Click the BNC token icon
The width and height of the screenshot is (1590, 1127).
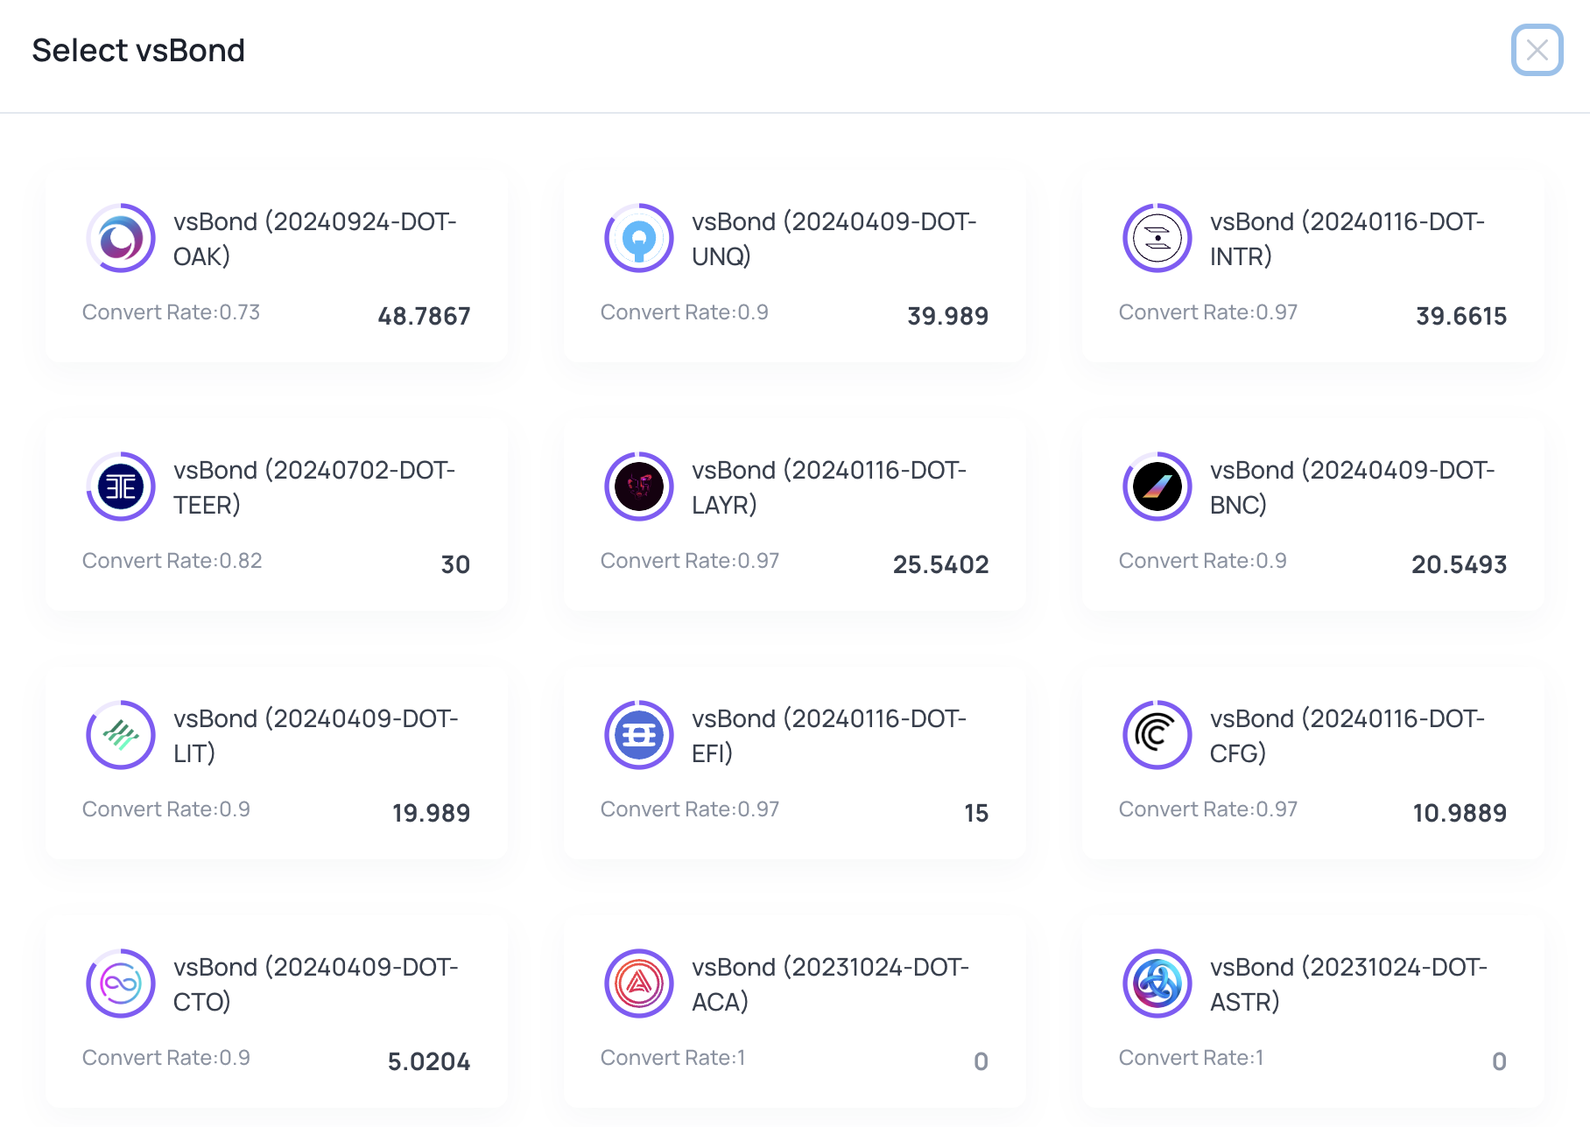1157,486
